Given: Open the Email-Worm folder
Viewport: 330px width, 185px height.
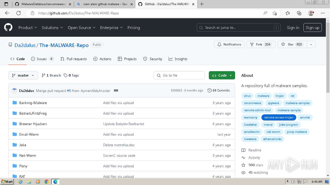Looking at the screenshot, I should [29, 134].
